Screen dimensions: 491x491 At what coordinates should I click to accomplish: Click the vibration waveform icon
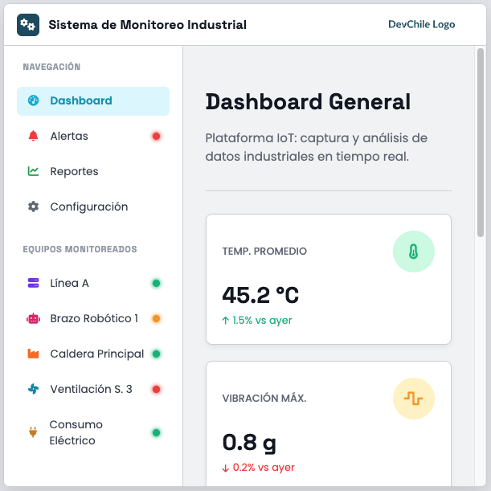413,399
